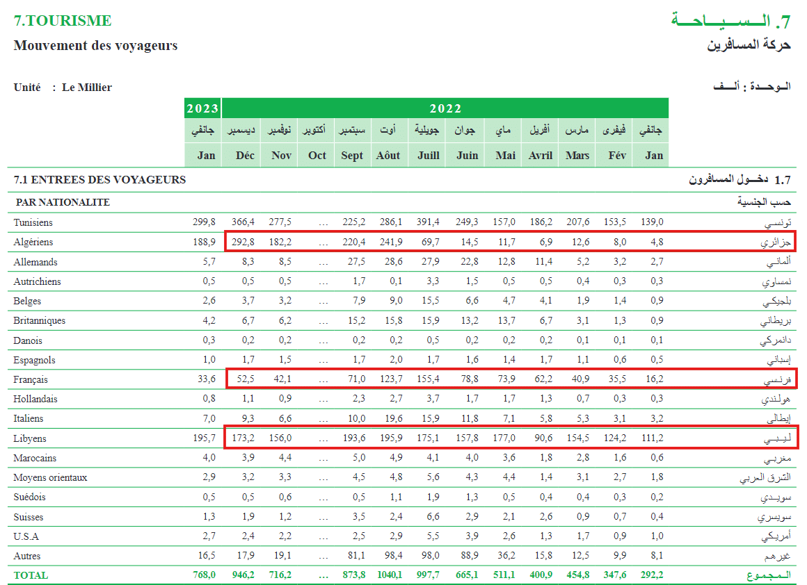Click Libyens January 2023 value 195,7

click(x=204, y=438)
